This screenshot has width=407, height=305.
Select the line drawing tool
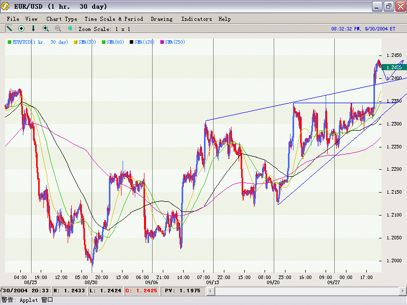[9, 29]
